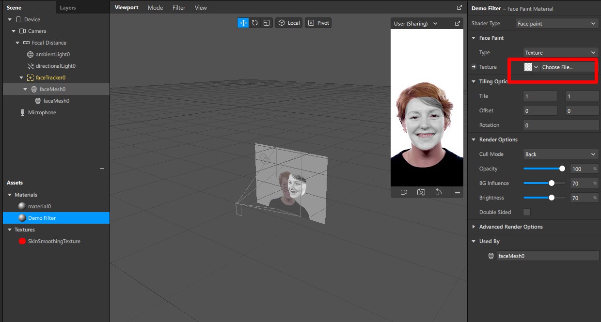
Task: Collapse the Used By section
Action: (474, 241)
